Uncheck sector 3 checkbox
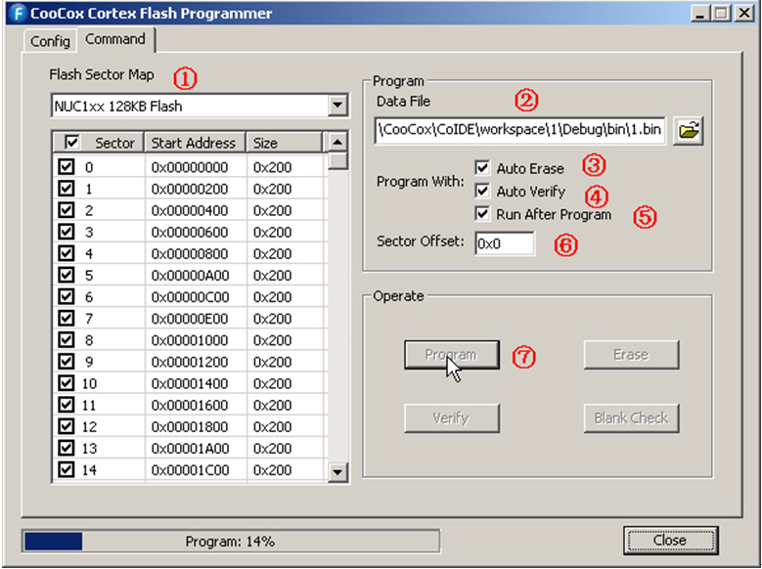The image size is (762, 569). point(67,232)
